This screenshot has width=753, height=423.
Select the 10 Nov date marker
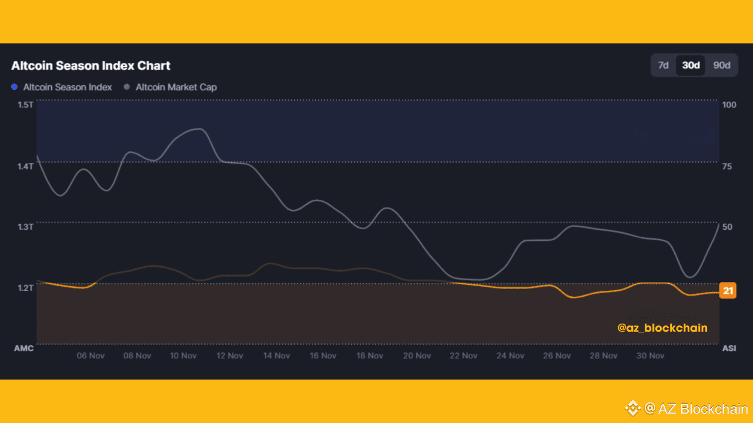184,355
